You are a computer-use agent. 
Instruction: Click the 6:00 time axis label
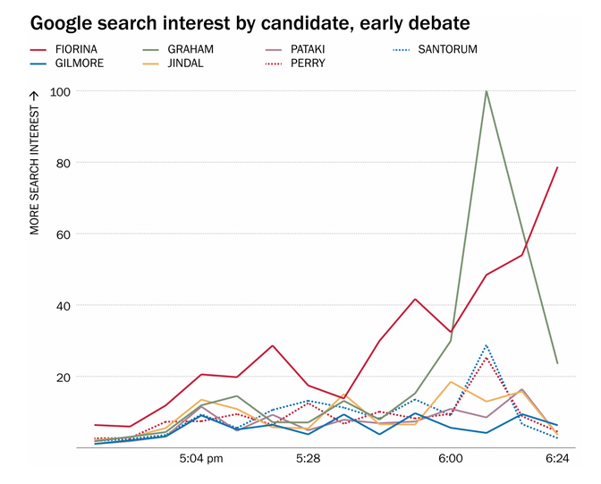pos(451,459)
